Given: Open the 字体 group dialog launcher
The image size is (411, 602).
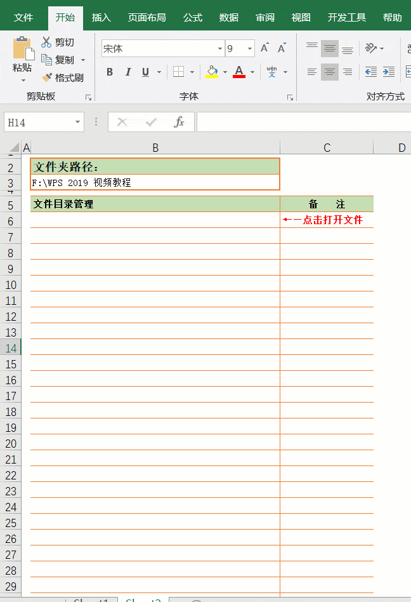Looking at the screenshot, I should point(290,98).
